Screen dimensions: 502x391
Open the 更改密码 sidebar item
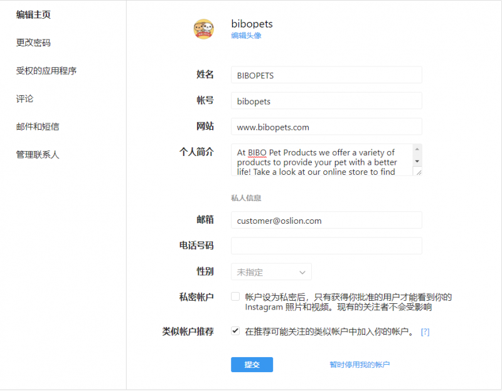click(x=33, y=43)
